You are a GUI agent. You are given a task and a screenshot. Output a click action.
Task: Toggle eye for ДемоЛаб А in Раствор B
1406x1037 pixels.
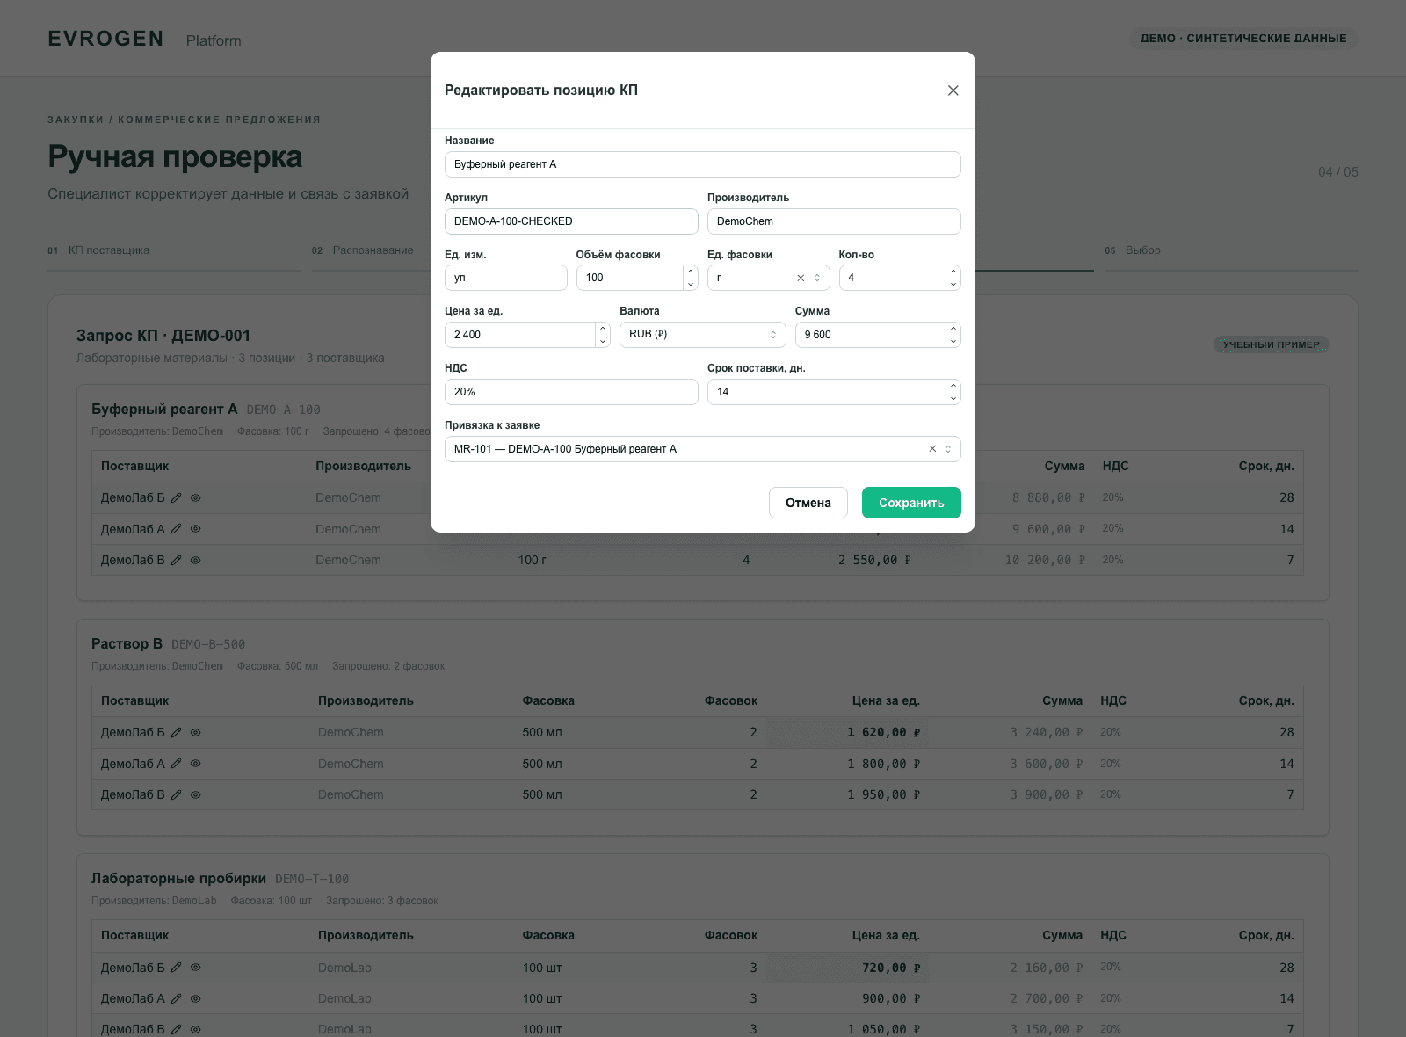point(196,764)
